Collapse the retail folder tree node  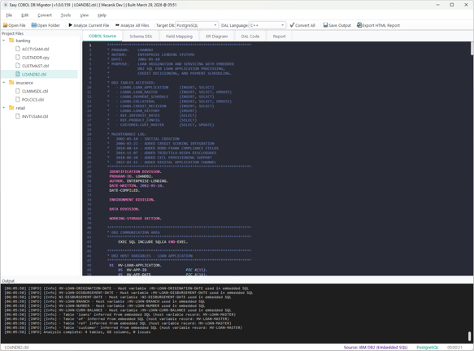(4, 108)
